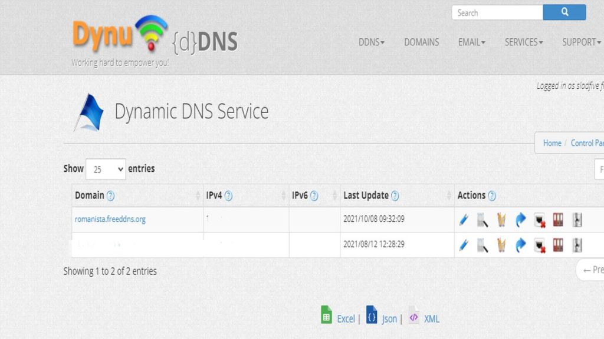Click the XML export link text
The width and height of the screenshot is (604, 339).
tap(431, 318)
